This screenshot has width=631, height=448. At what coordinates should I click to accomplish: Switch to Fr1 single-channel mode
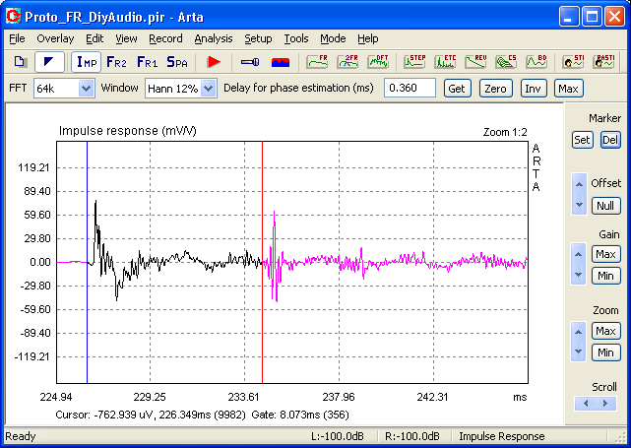click(x=147, y=62)
